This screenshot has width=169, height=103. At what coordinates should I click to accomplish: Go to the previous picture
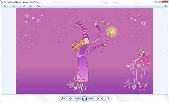[78, 98]
